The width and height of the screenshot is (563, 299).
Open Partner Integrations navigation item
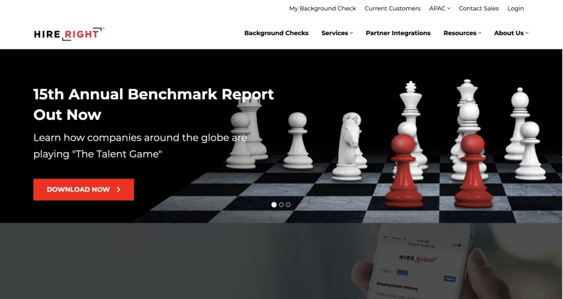398,33
